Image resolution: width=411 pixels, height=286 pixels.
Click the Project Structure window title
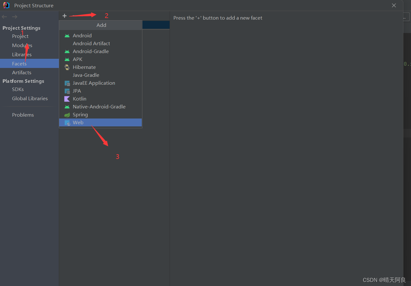coord(34,6)
